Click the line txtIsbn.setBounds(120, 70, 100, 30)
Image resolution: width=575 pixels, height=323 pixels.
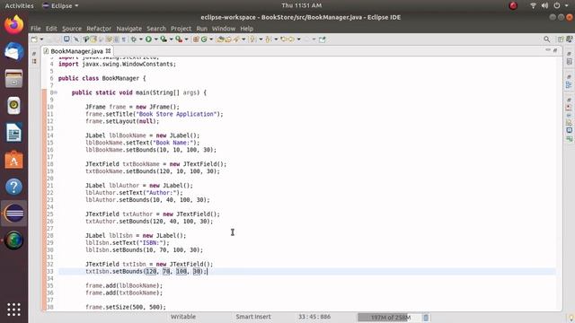point(146,271)
